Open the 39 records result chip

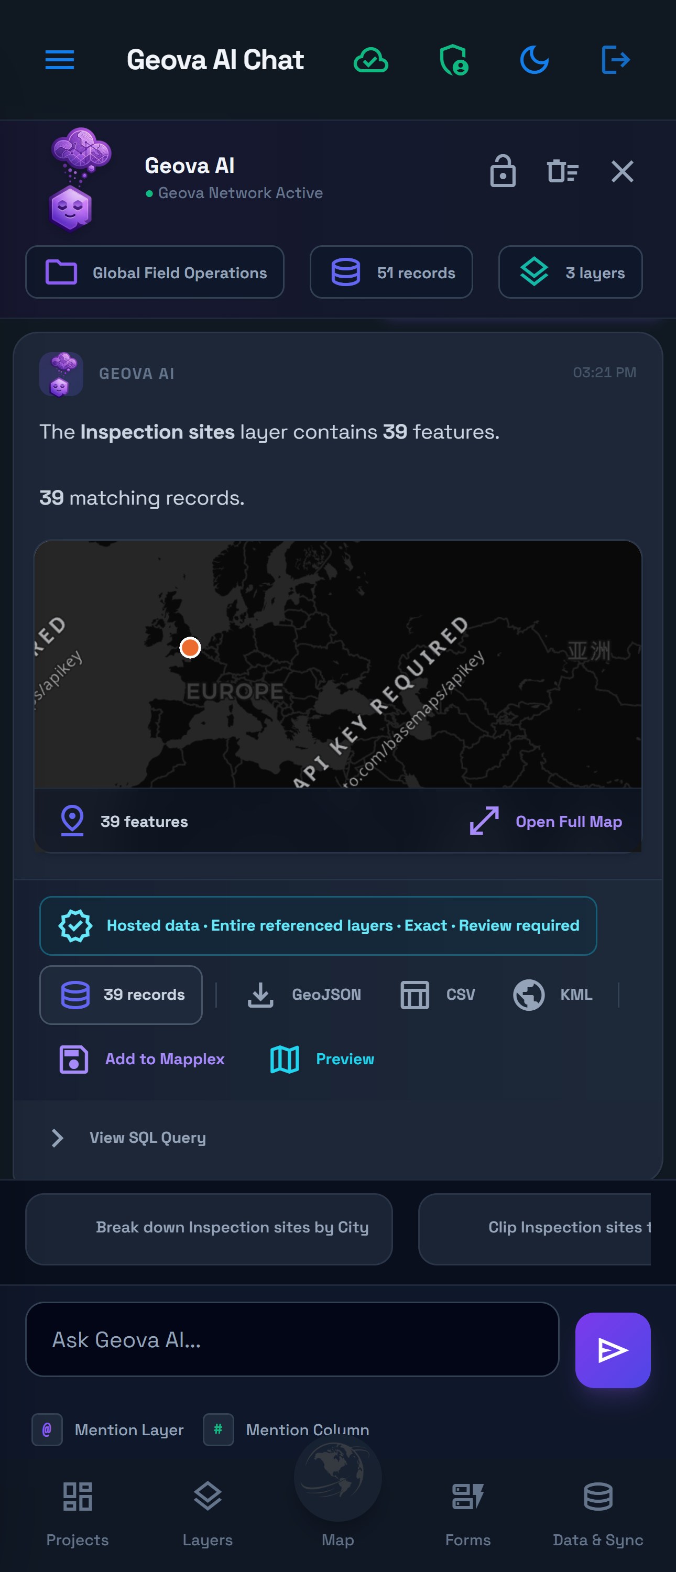121,994
